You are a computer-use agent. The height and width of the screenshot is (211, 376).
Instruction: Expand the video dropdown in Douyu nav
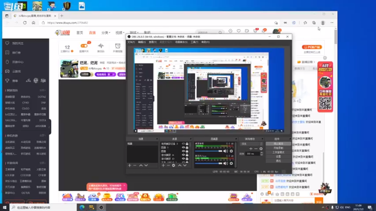pyautogui.click(x=120, y=33)
